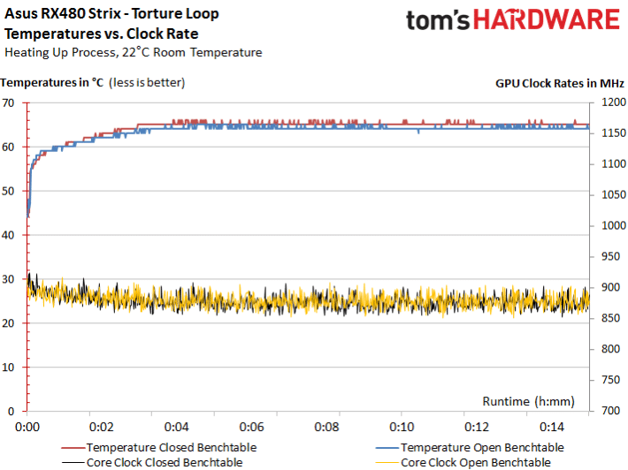The image size is (628, 470).
Task: Click the 1100 value on the clock axis
Action: coord(614,164)
